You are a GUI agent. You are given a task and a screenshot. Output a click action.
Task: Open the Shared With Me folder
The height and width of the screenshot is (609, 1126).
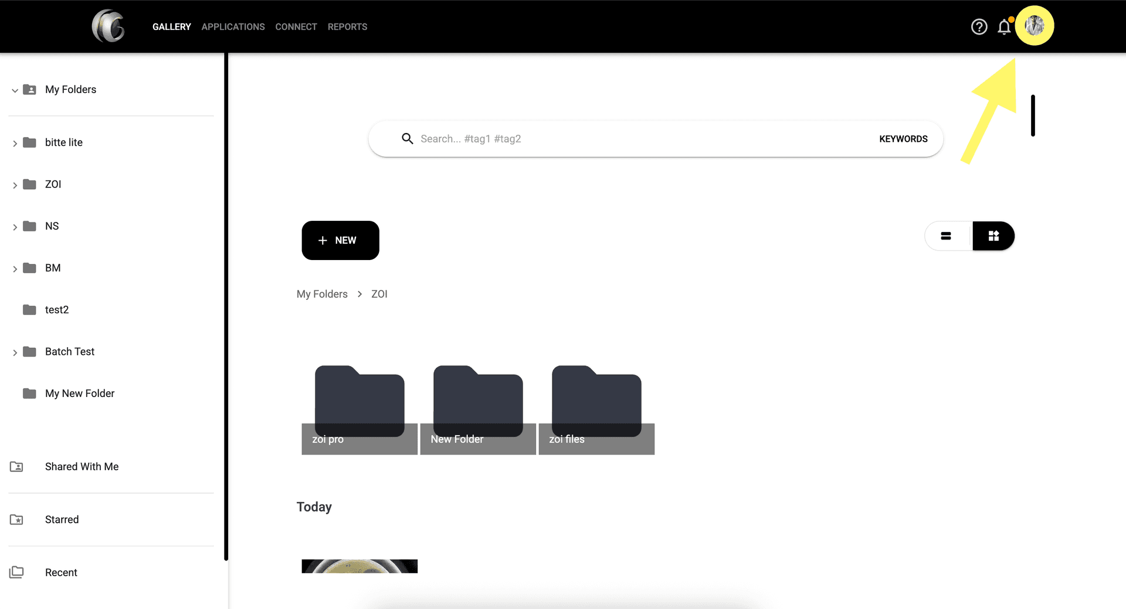pyautogui.click(x=82, y=467)
